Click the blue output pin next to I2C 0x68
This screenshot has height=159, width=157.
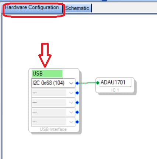click(x=77, y=83)
